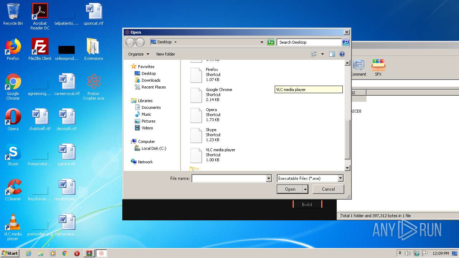Click Forward arrow in Open dialog
Screen dimensions: 459x258
(x=140, y=42)
